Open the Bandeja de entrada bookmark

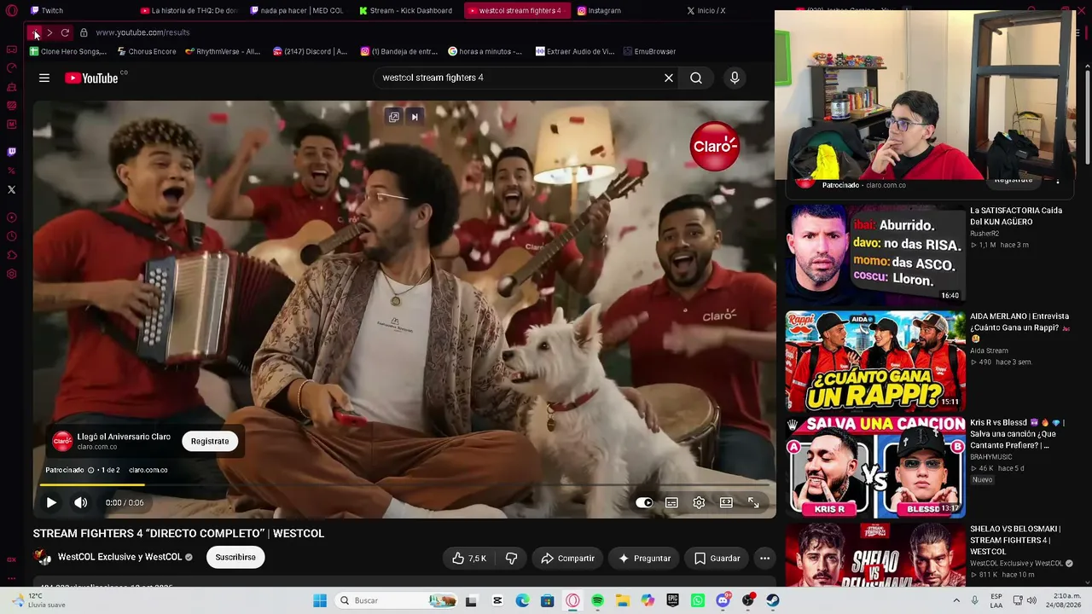[x=398, y=51]
